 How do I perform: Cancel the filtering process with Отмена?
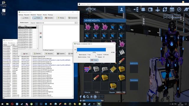point(94,60)
